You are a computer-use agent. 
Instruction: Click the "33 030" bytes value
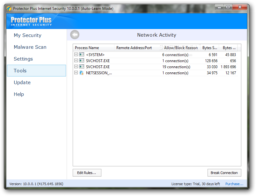click(212, 67)
